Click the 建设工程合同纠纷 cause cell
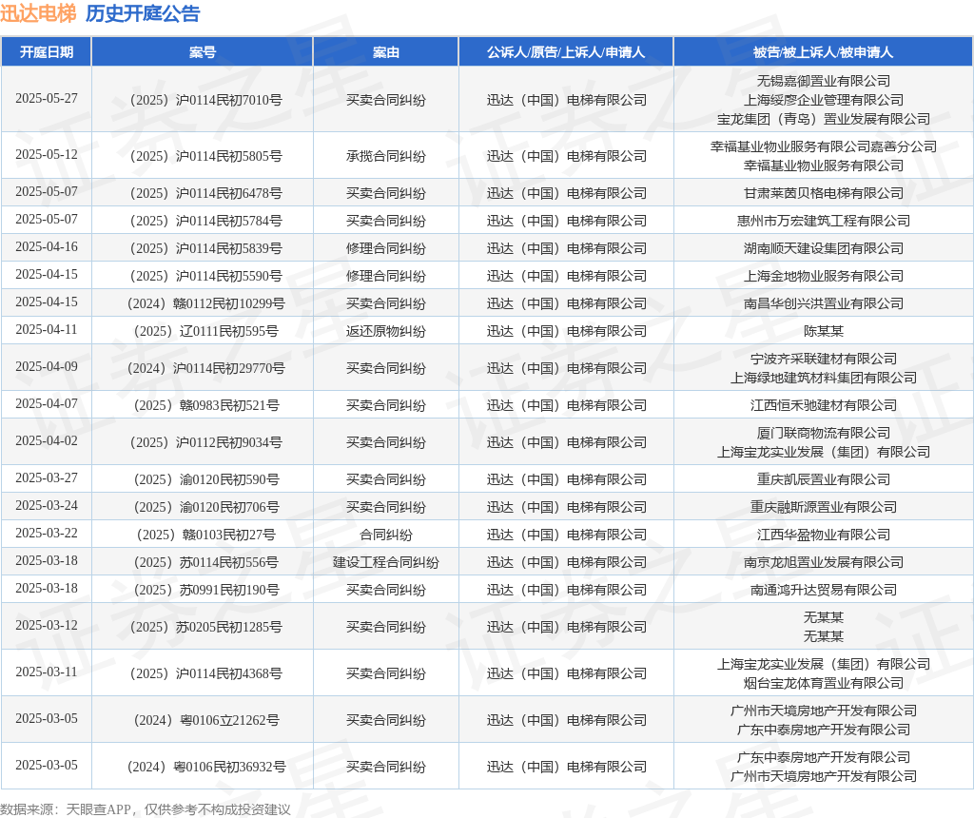 click(x=386, y=563)
